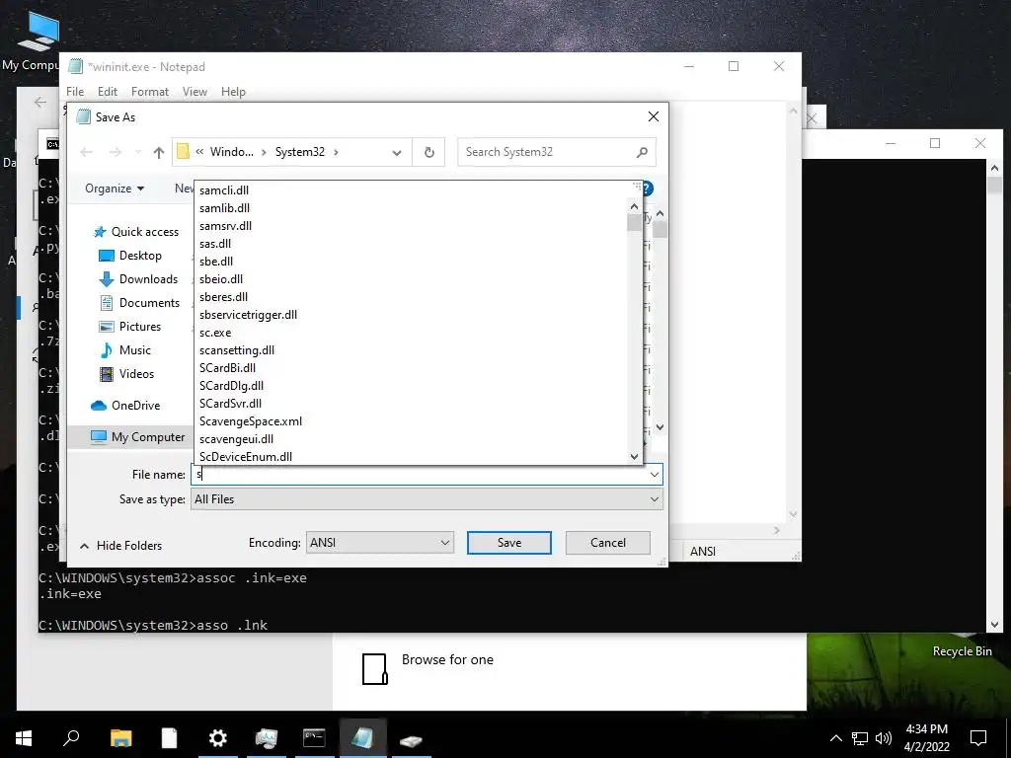Show hidden system tray icons

835,738
